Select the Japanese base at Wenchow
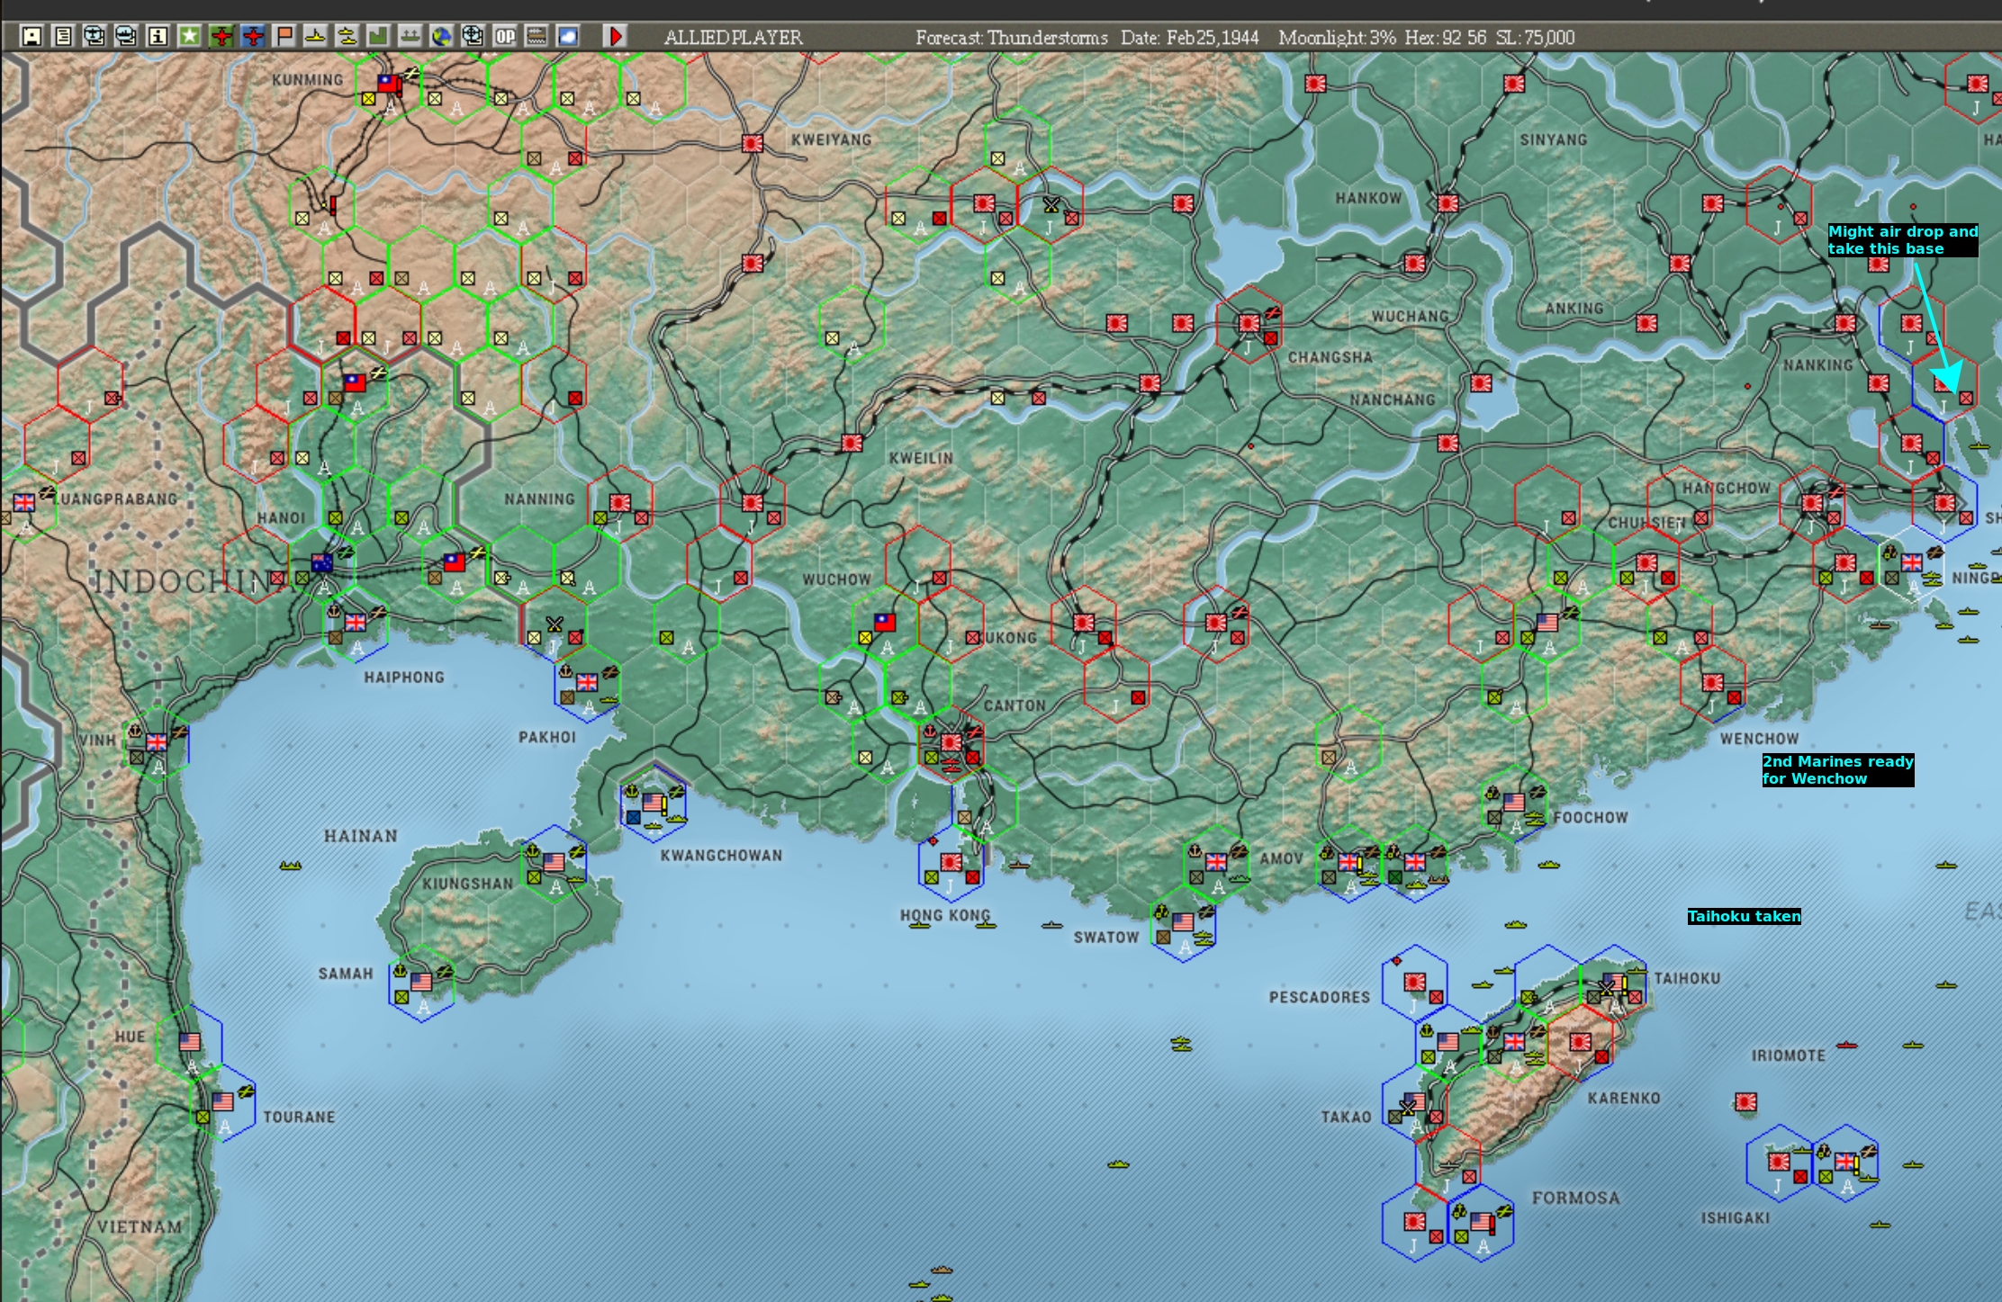Screen dimensions: 2002x1302 coord(1712,682)
